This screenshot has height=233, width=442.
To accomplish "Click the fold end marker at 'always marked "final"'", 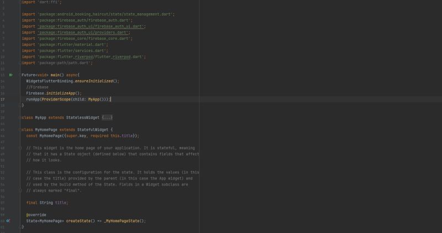I will click(x=20, y=190).
